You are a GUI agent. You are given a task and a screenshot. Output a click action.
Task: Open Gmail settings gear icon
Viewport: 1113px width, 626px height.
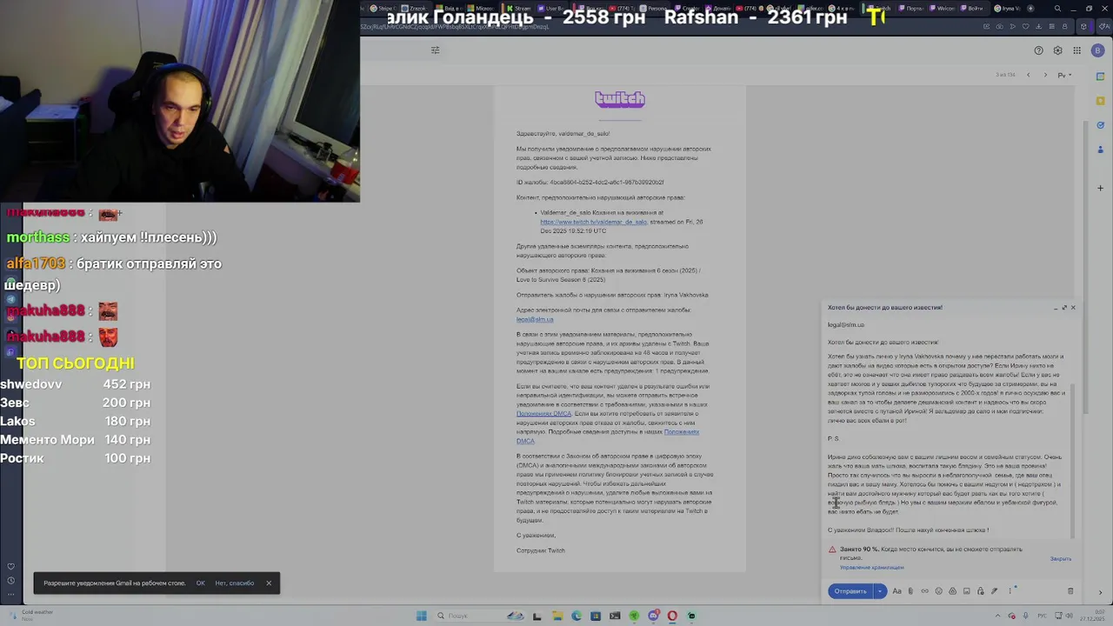(x=1057, y=50)
